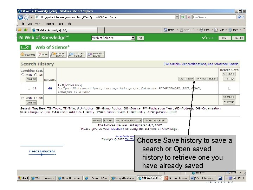
Task: Expand the Feeds button dropdown arrow
Action: [x=197, y=30]
